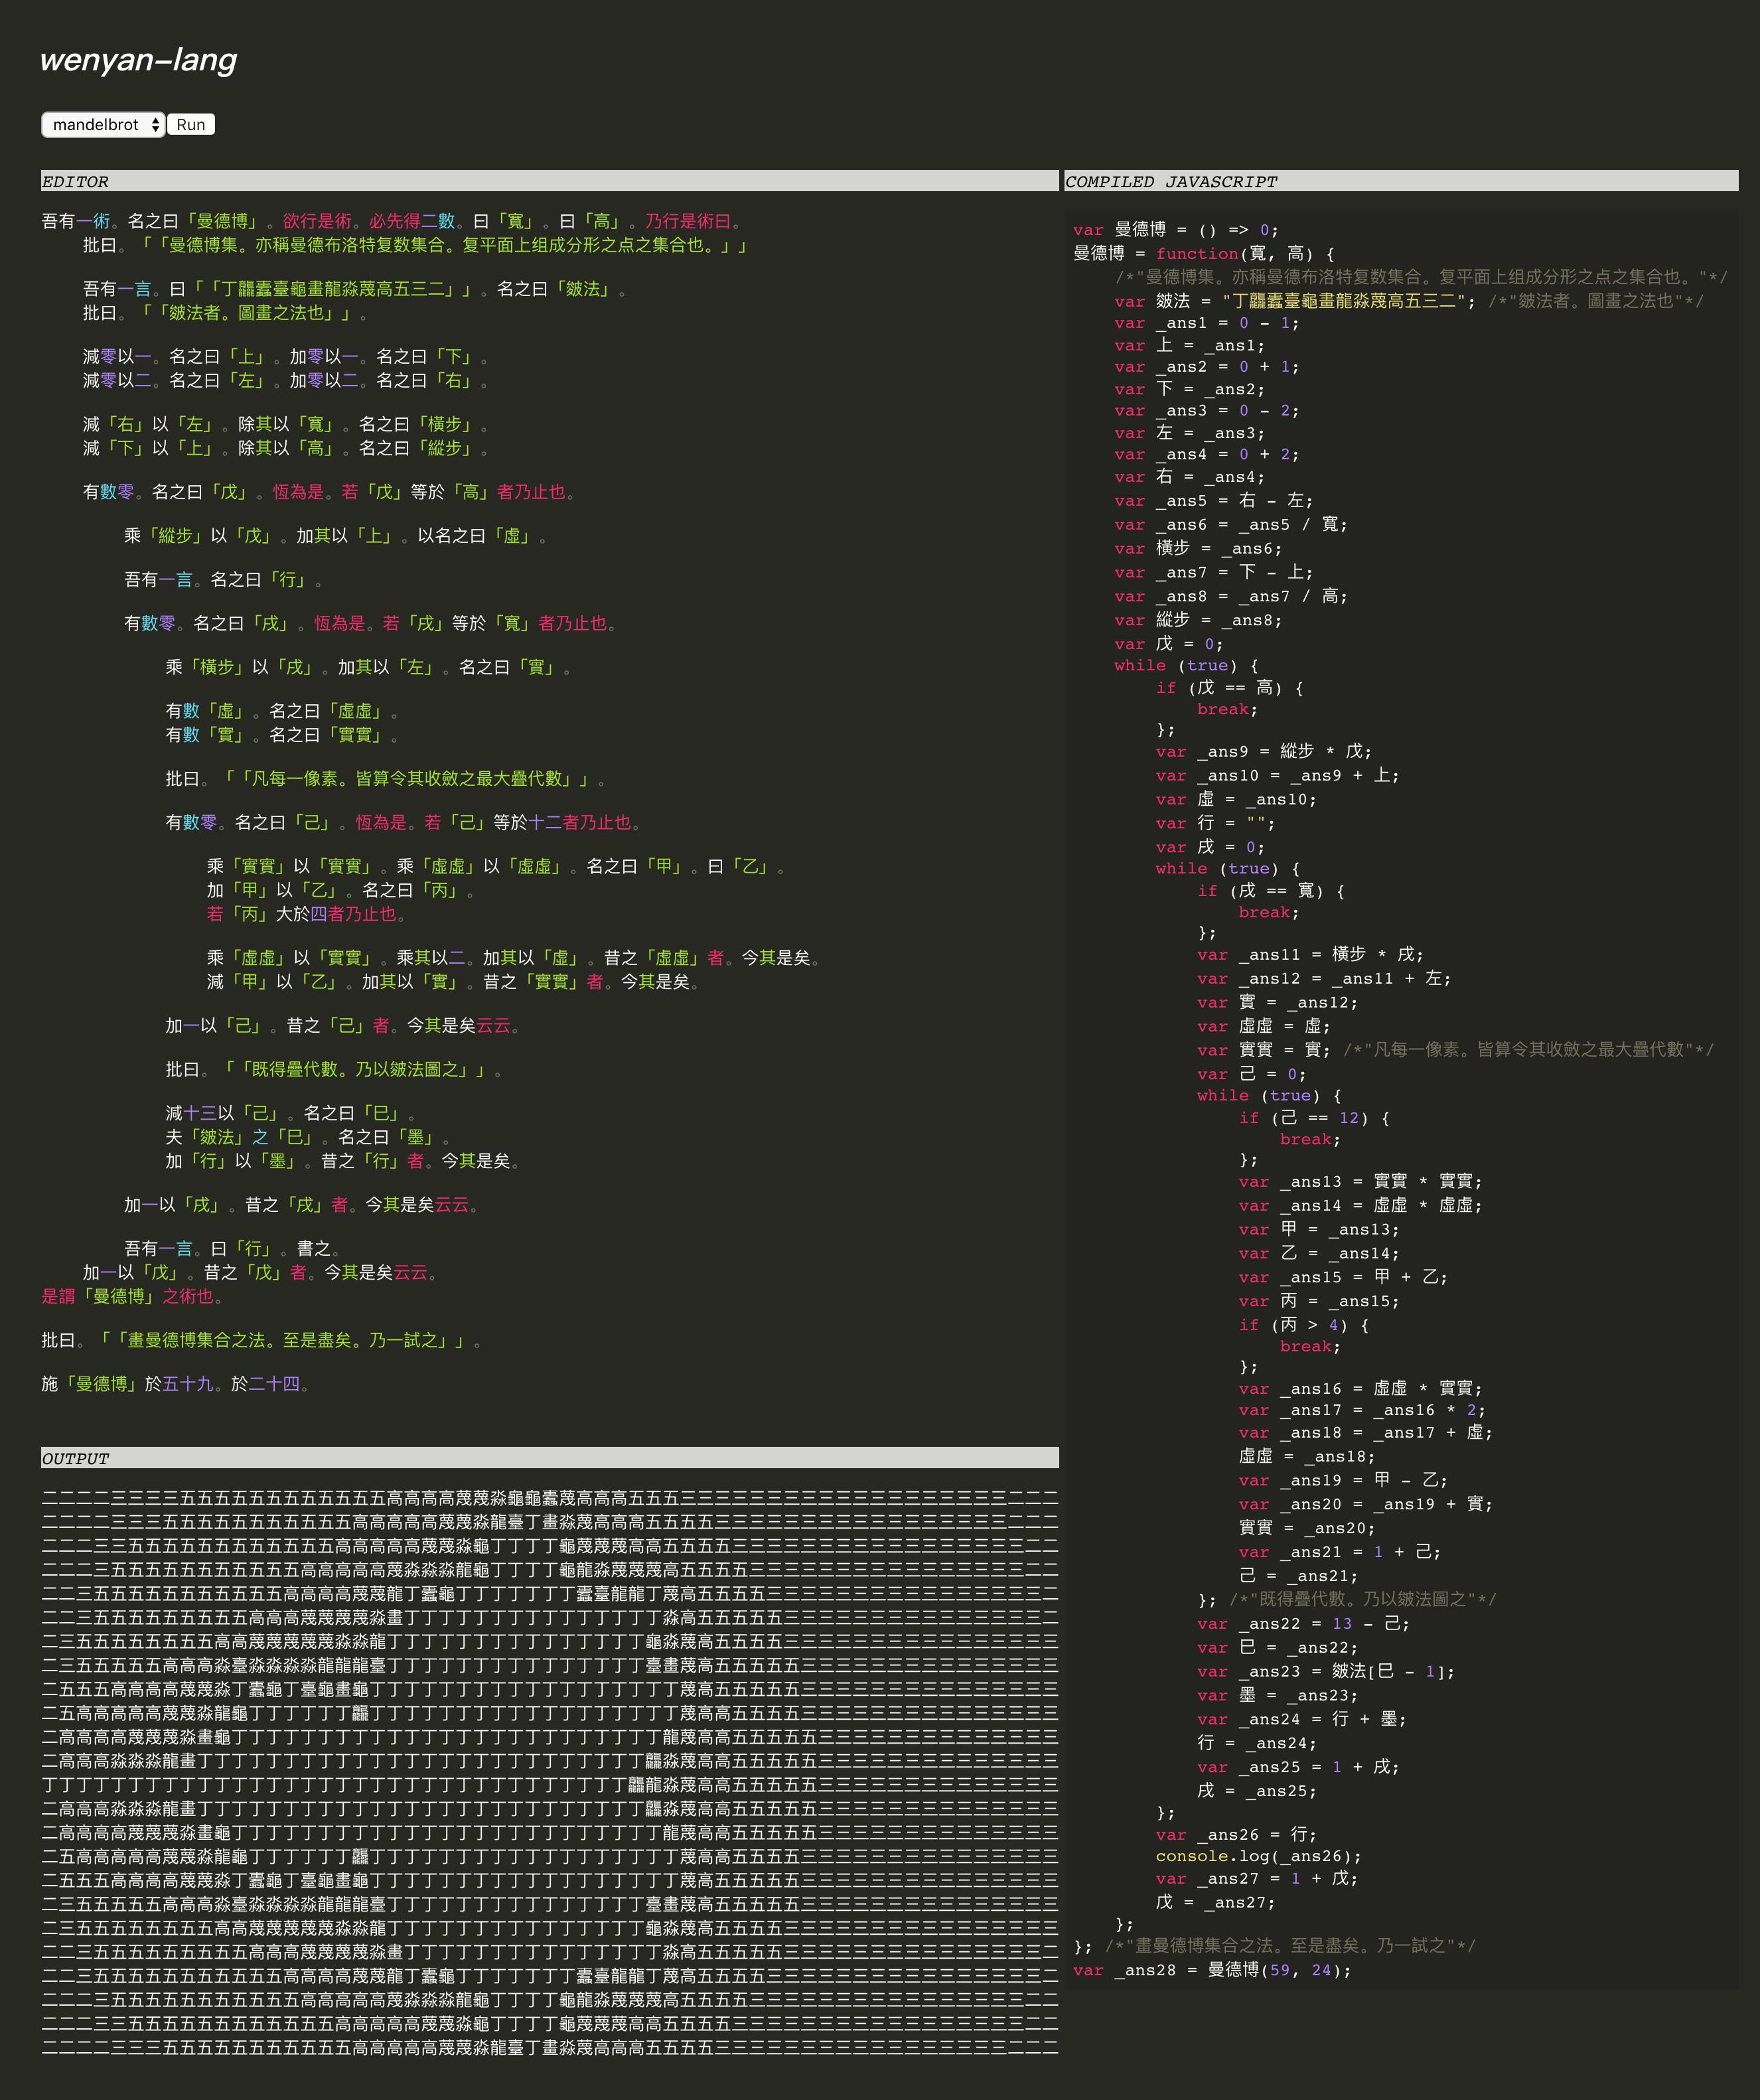Click first 'while (true) {' line in compiled code
This screenshot has width=1760, height=2100.
1186,666
